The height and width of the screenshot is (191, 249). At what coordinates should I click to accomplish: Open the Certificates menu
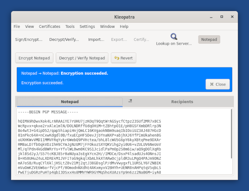(50, 26)
